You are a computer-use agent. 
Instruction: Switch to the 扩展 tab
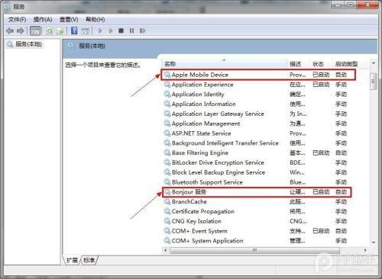(72, 260)
